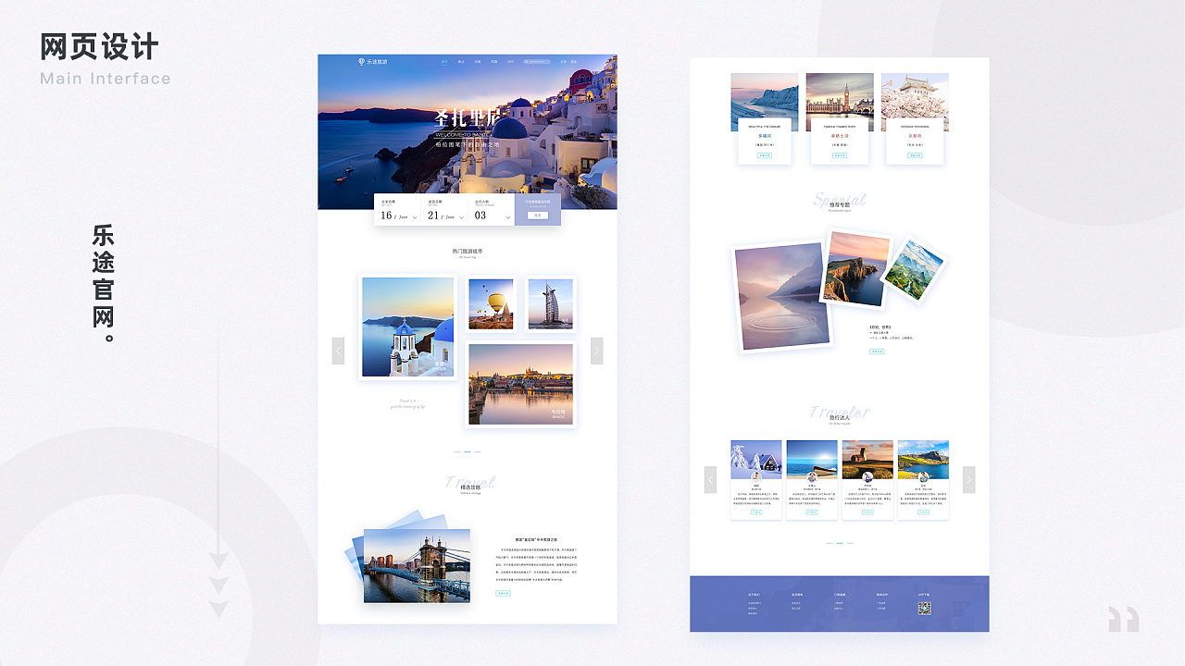Click the outlined button on the Danube card
The image size is (1185, 666).
pos(765,155)
